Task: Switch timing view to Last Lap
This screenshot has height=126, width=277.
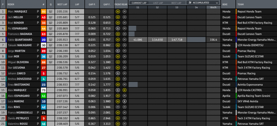Action: tap(158, 3)
